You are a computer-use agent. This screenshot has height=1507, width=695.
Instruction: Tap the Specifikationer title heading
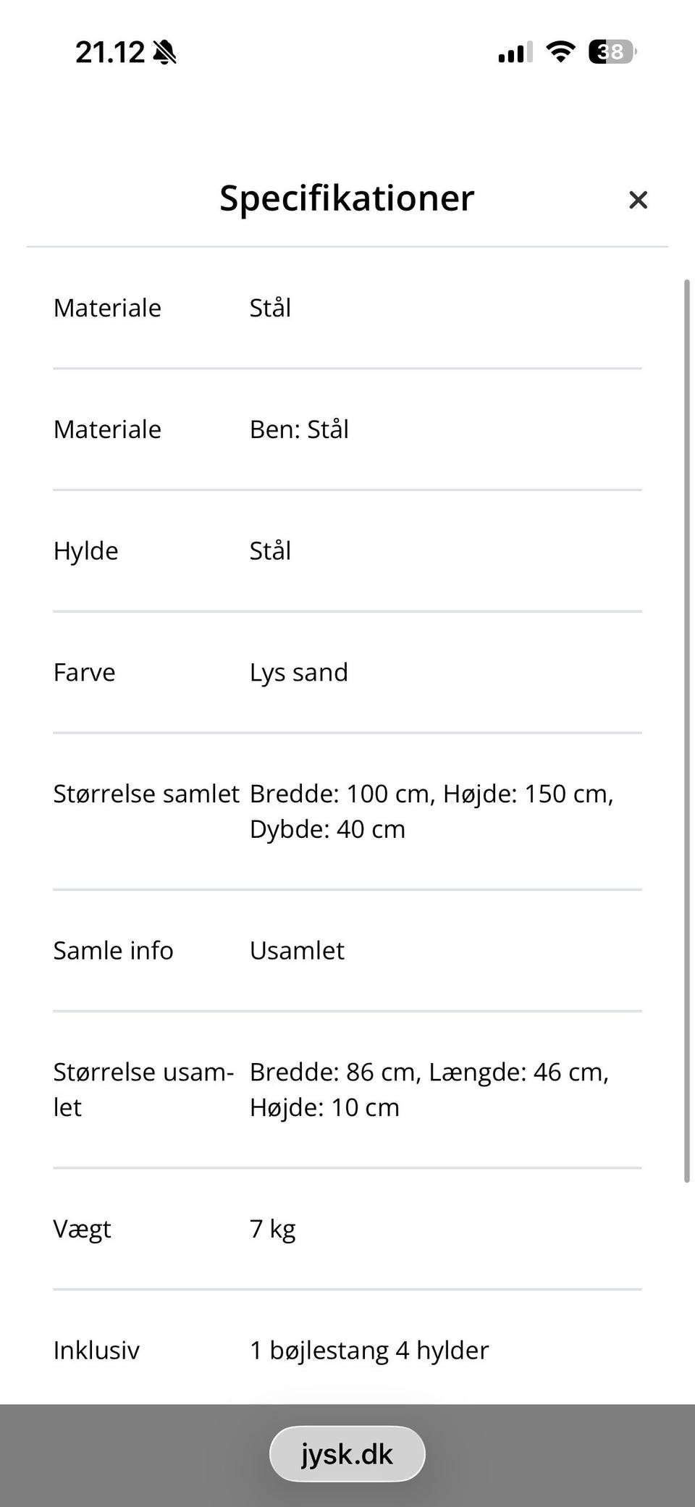pyautogui.click(x=347, y=198)
